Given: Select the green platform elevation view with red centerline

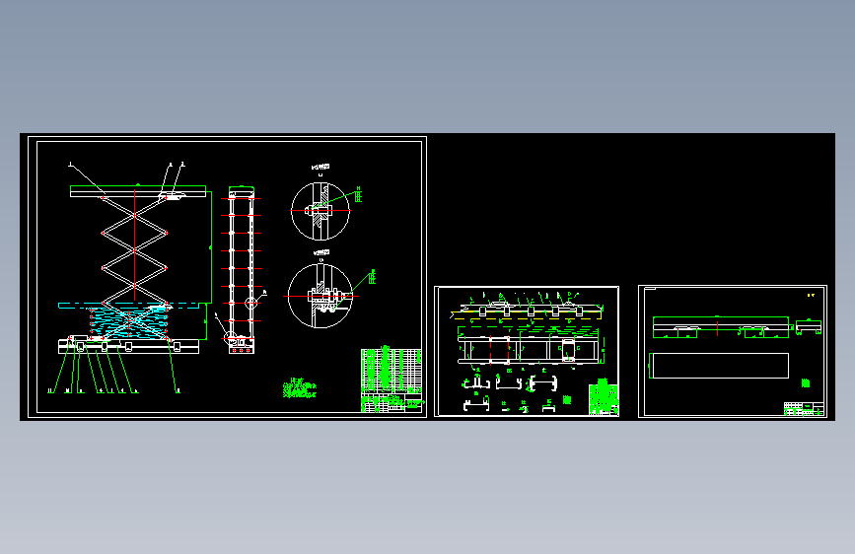Looking at the screenshot, I should [x=721, y=327].
